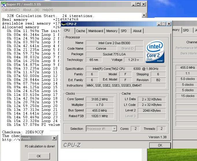This screenshot has height=161, width=197.
Task: Maximize the Super PI window
Action: [138, 4]
